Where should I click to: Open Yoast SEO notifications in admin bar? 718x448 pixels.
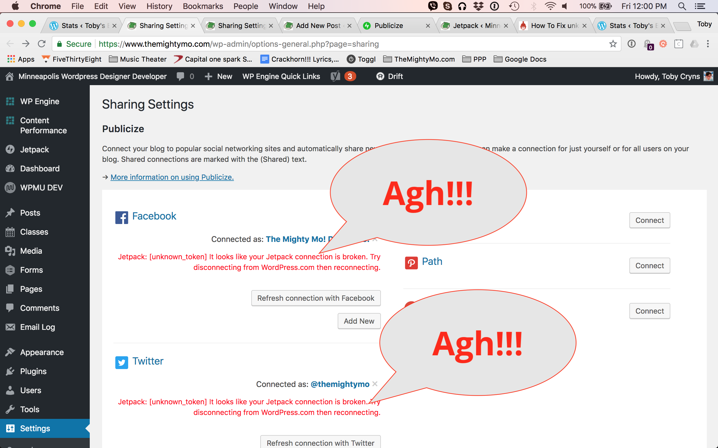[x=343, y=76]
